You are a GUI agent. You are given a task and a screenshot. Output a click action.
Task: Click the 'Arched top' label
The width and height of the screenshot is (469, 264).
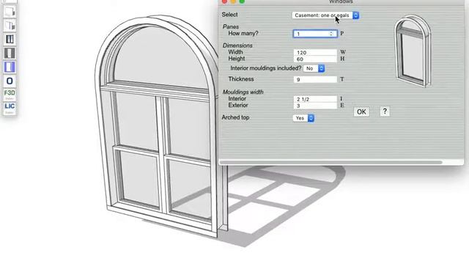(235, 117)
